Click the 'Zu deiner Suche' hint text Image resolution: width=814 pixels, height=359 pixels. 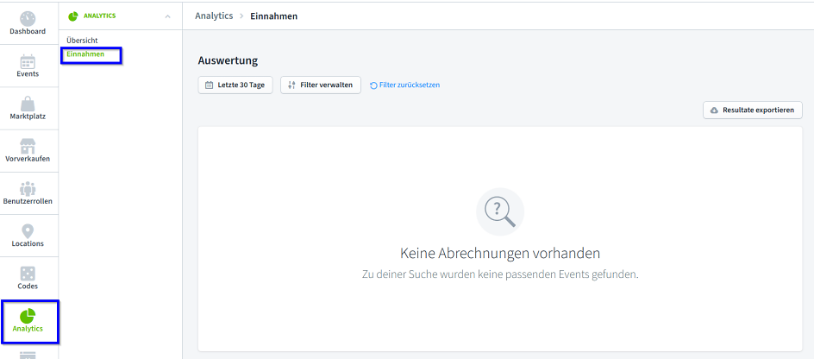click(500, 274)
